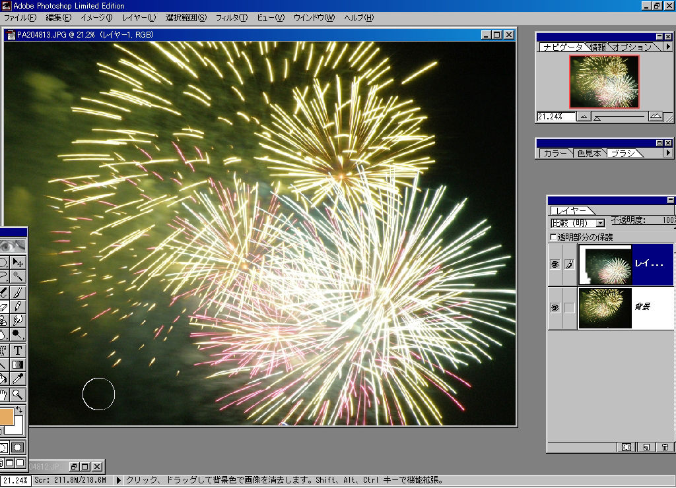Select the Pencil tool

(x=18, y=307)
